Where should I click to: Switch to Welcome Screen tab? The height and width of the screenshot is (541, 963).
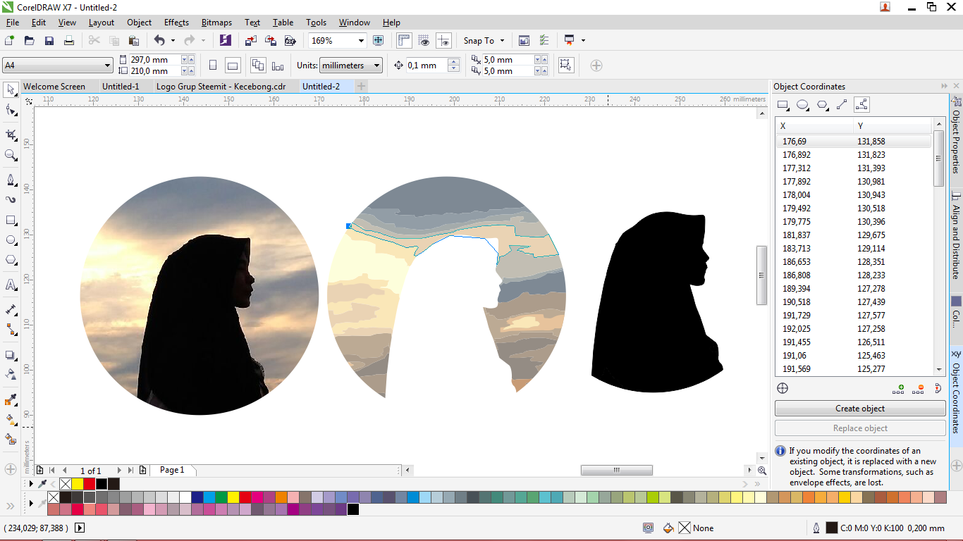[54, 87]
